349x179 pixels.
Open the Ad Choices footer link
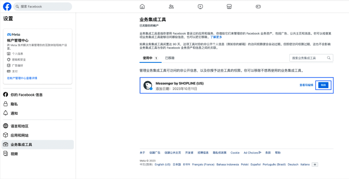point(252,153)
